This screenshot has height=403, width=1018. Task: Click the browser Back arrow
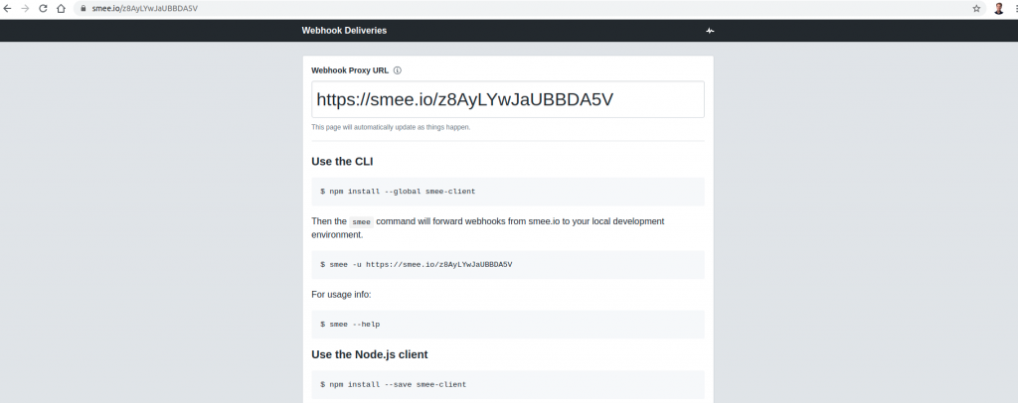7,8
